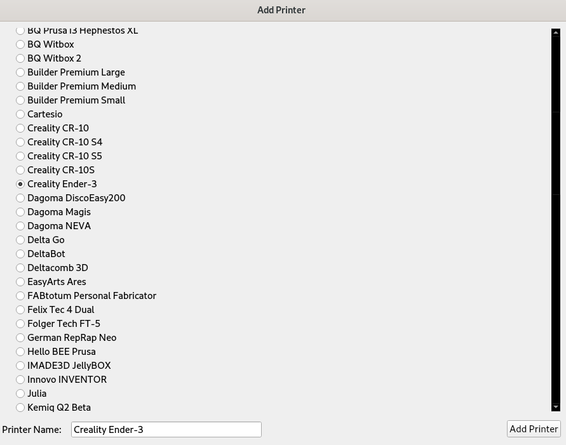Click the scrollbar down arrow
This screenshot has height=445, width=566.
coord(556,407)
